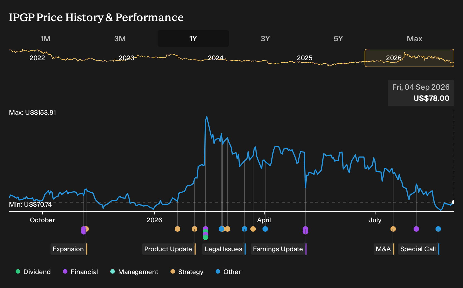Click bottom green Dividend marker in stacked column
This screenshot has width=463, height=288.
(206, 237)
